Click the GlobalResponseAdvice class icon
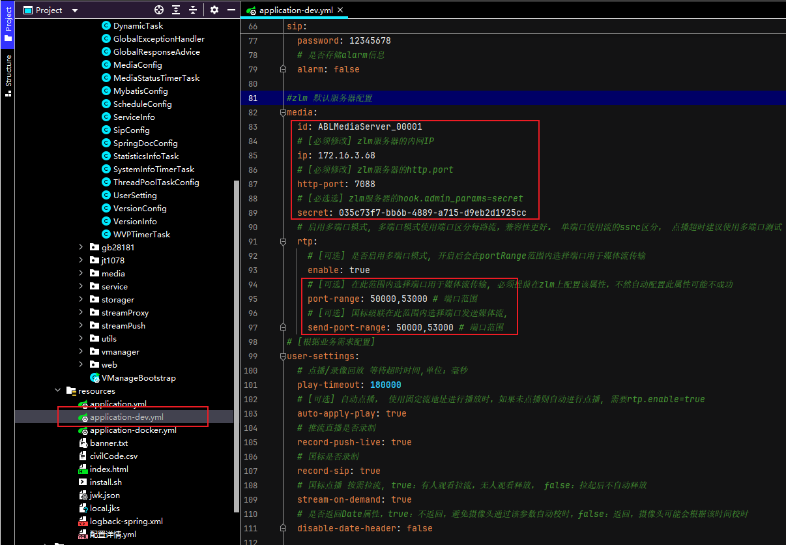The image size is (786, 545). click(106, 52)
